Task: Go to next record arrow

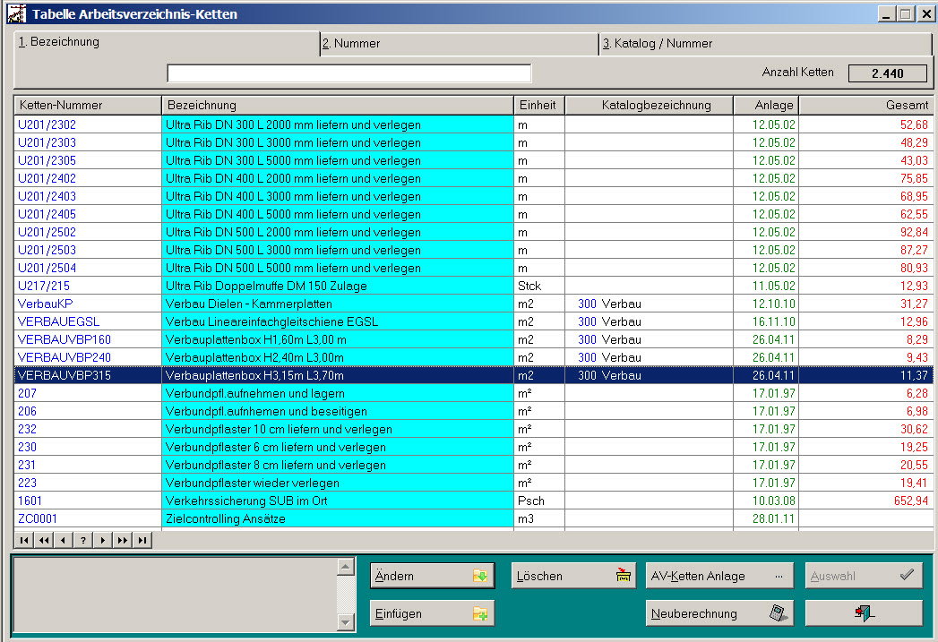Action: click(x=103, y=540)
